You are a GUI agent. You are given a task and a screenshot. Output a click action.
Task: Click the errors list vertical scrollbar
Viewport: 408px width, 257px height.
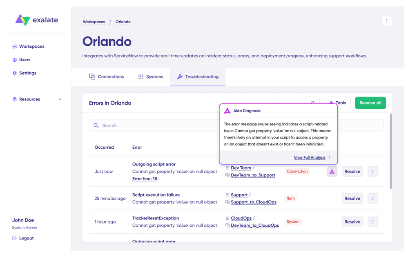(391, 151)
